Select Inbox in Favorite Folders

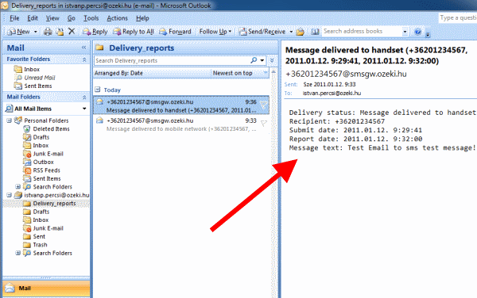32,70
